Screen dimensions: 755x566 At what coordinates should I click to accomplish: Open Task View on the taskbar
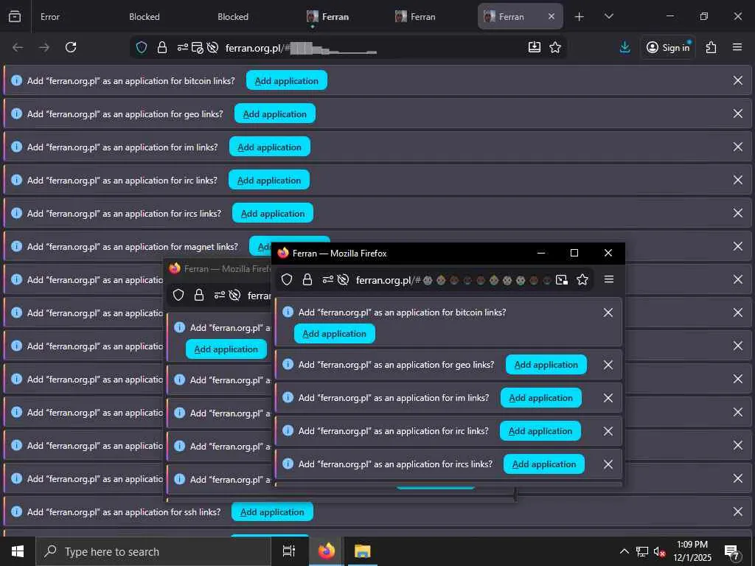tap(288, 551)
